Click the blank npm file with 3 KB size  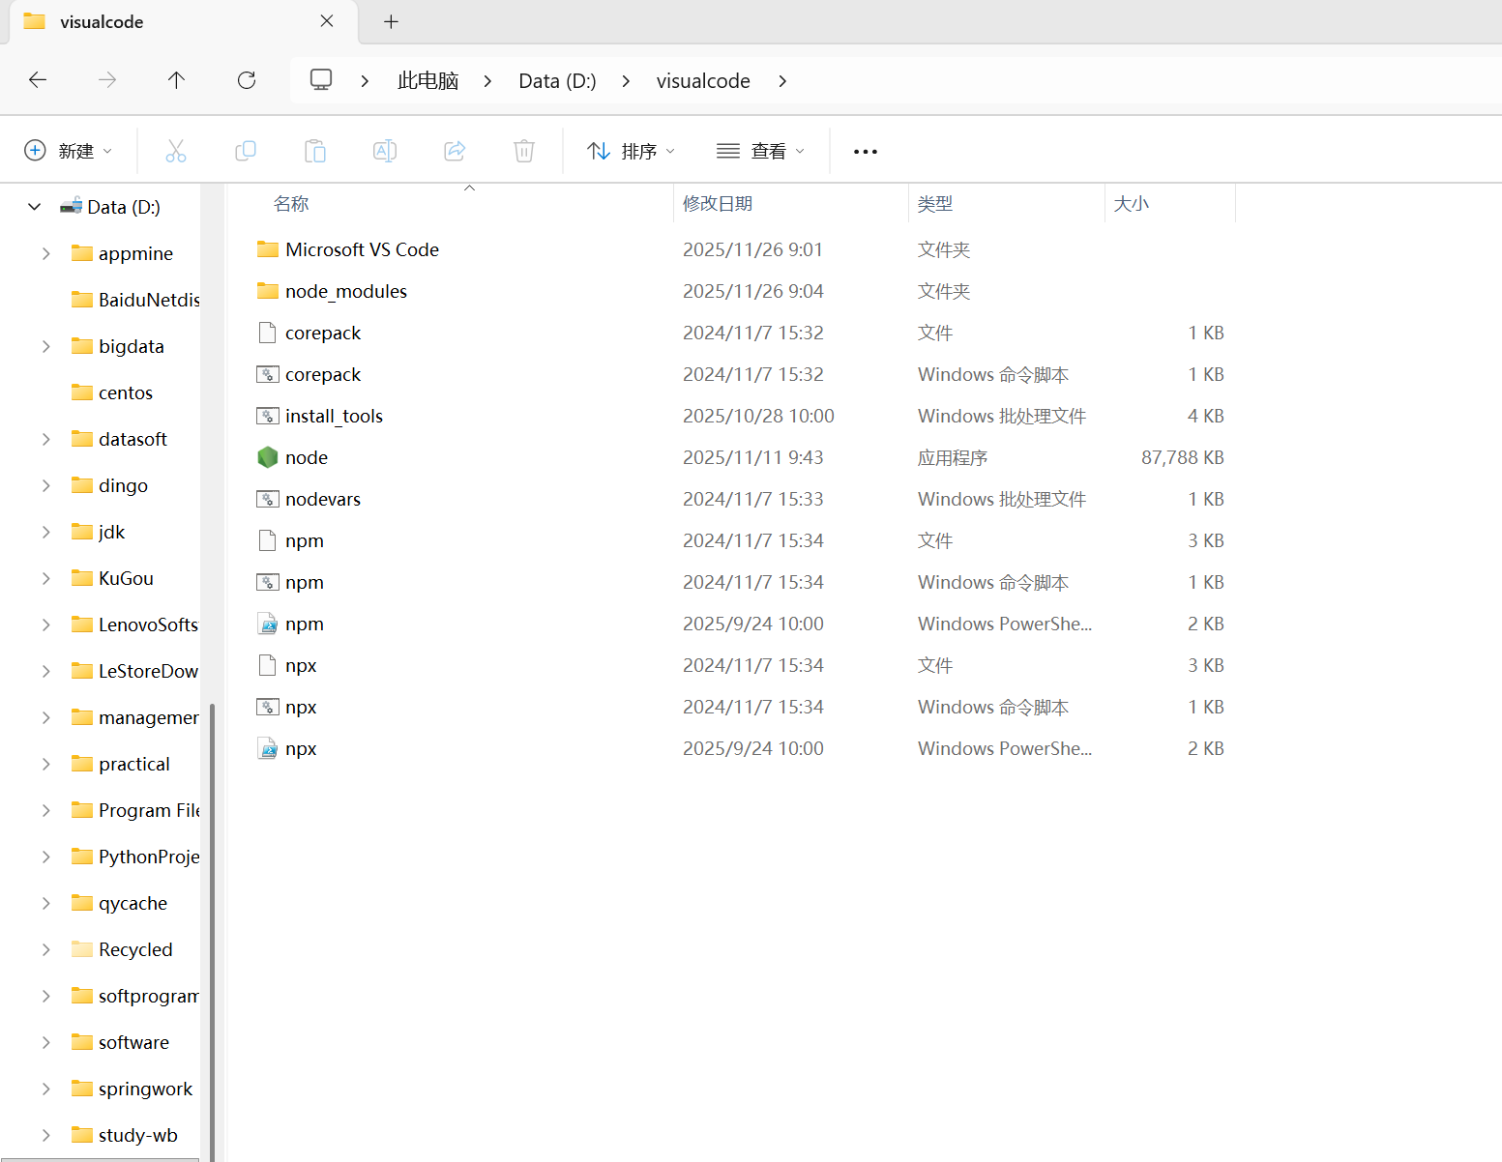point(305,540)
